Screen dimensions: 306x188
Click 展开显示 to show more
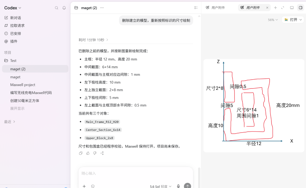17,108
